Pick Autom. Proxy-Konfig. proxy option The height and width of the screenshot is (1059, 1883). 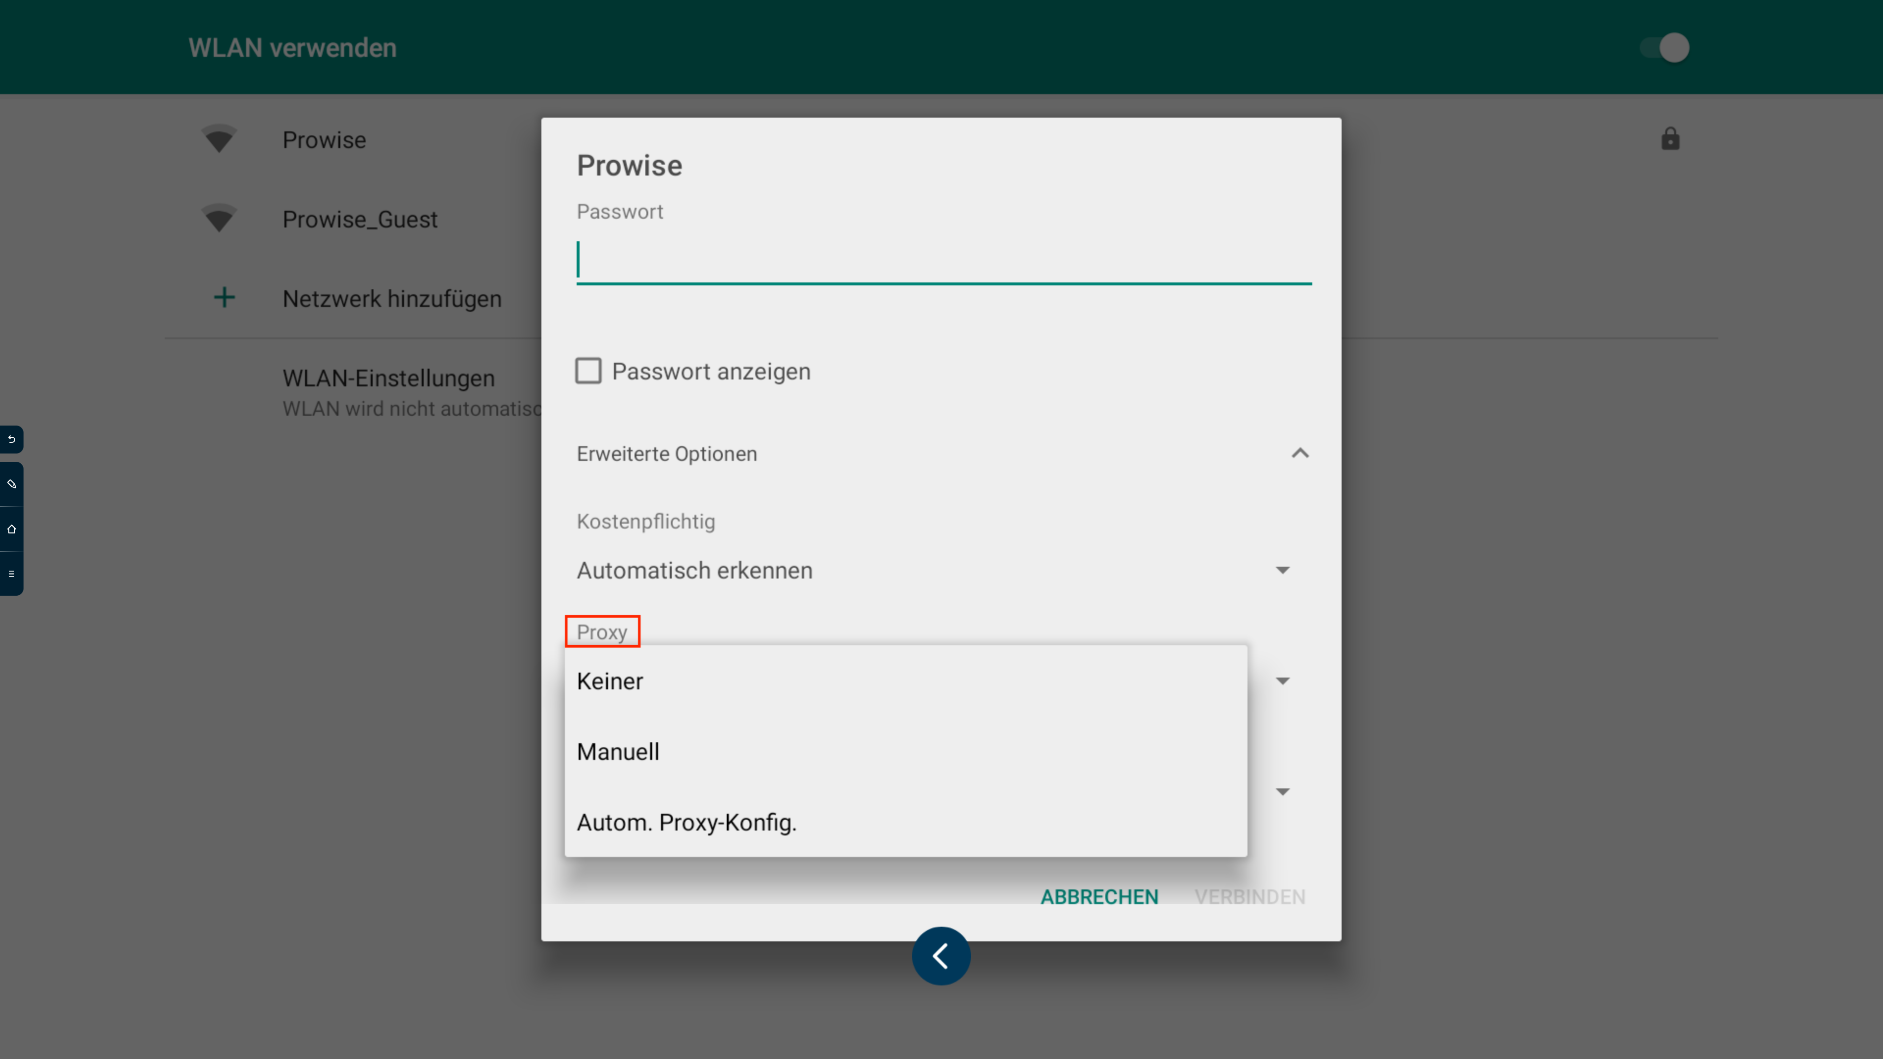(906, 822)
